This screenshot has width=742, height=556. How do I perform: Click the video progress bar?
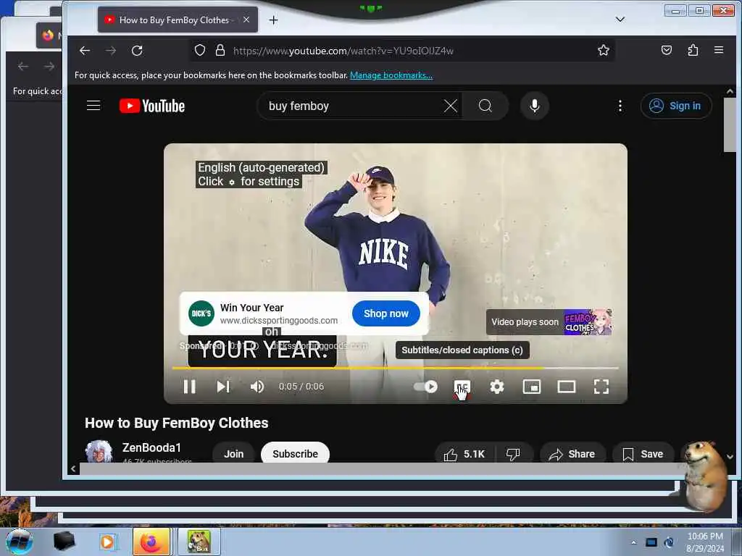395,368
